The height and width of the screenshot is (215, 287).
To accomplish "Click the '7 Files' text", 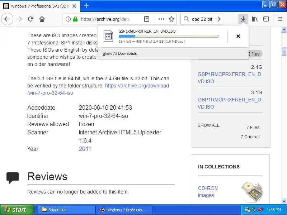I will (253, 128).
